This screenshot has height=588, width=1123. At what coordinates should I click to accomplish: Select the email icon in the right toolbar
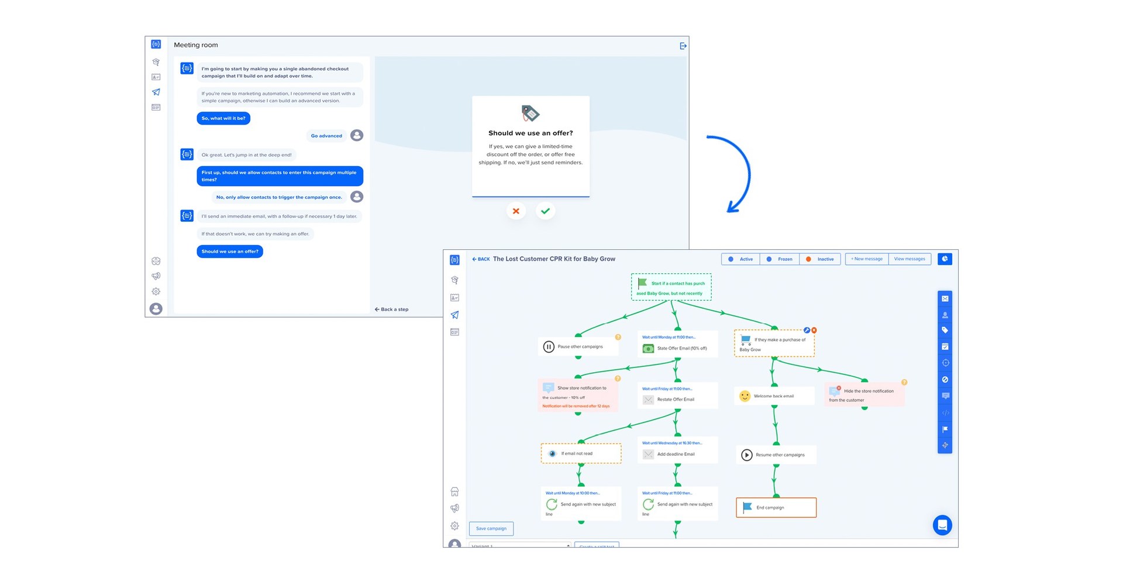pos(945,298)
